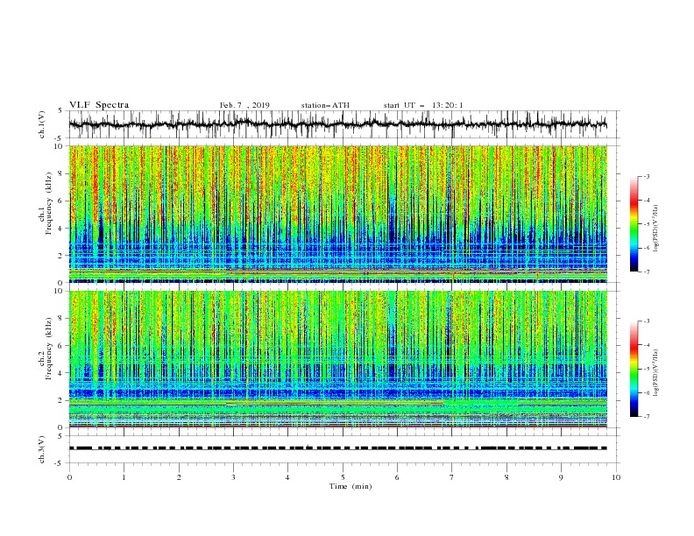Click time axis tick label "1"
The height and width of the screenshot is (536, 694).
pos(124,477)
